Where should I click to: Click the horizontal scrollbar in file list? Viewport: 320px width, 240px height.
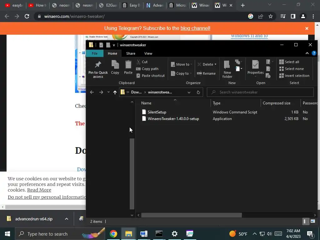191,215
